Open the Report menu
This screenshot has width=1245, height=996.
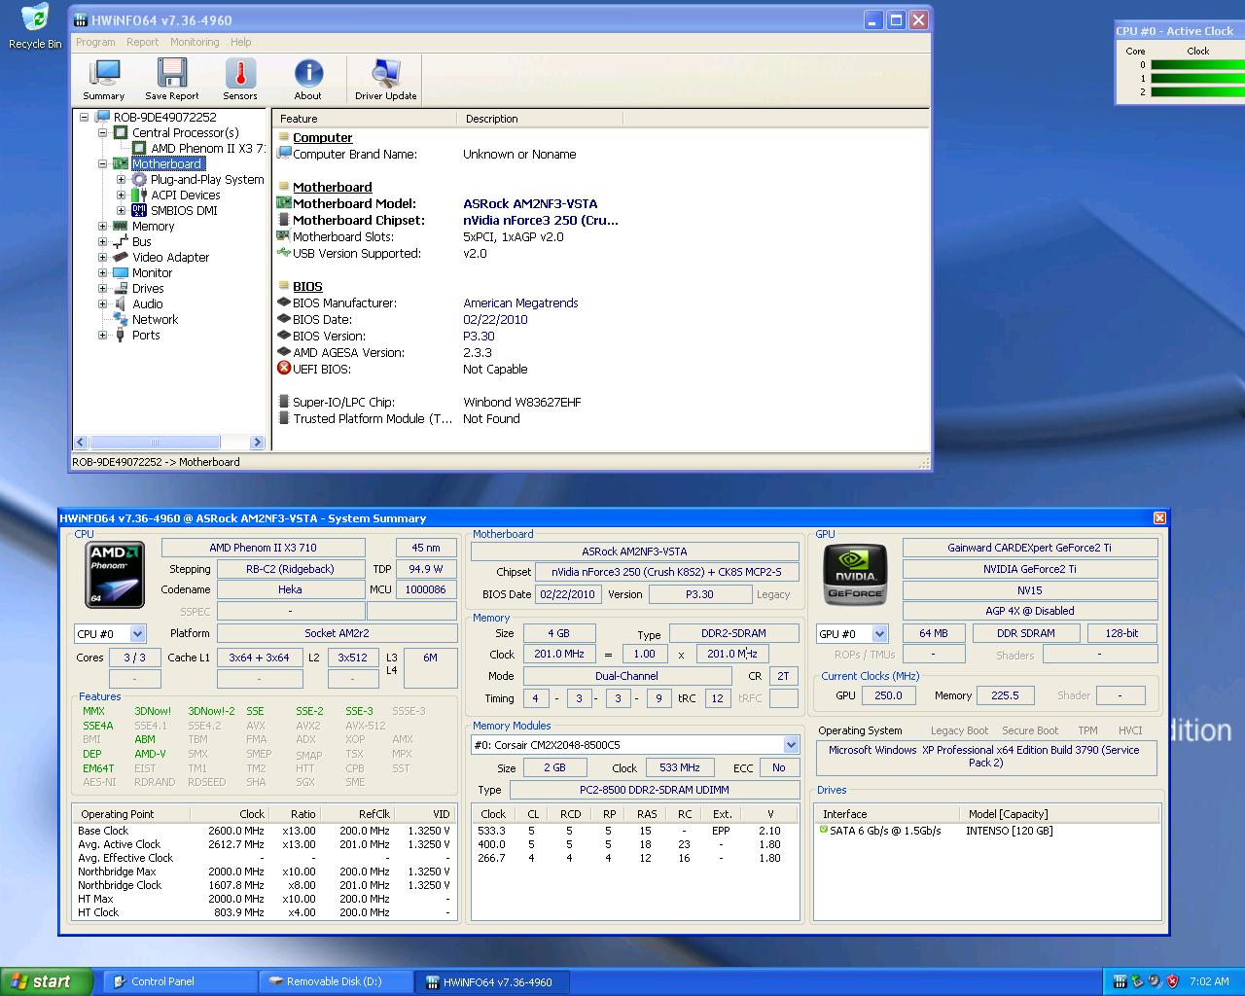point(142,42)
